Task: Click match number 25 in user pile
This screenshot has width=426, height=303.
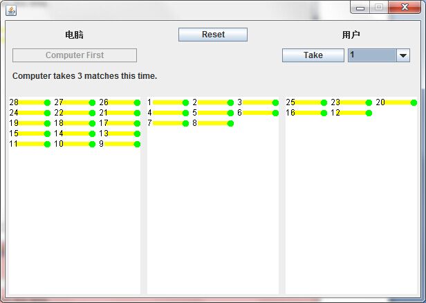Action: click(306, 102)
